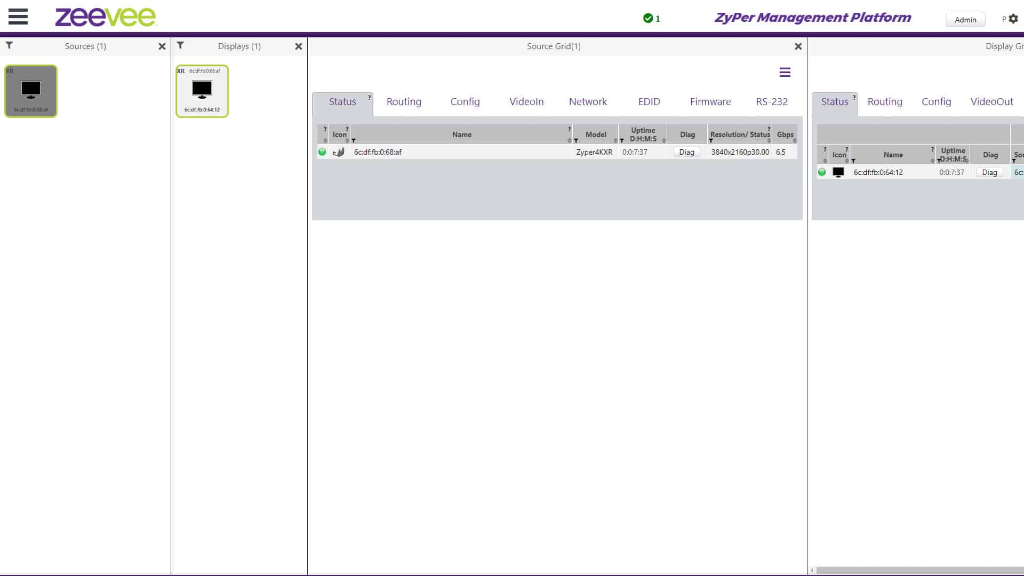The width and height of the screenshot is (1024, 576).
Task: Click the green status dot of source row
Action: [x=322, y=152]
